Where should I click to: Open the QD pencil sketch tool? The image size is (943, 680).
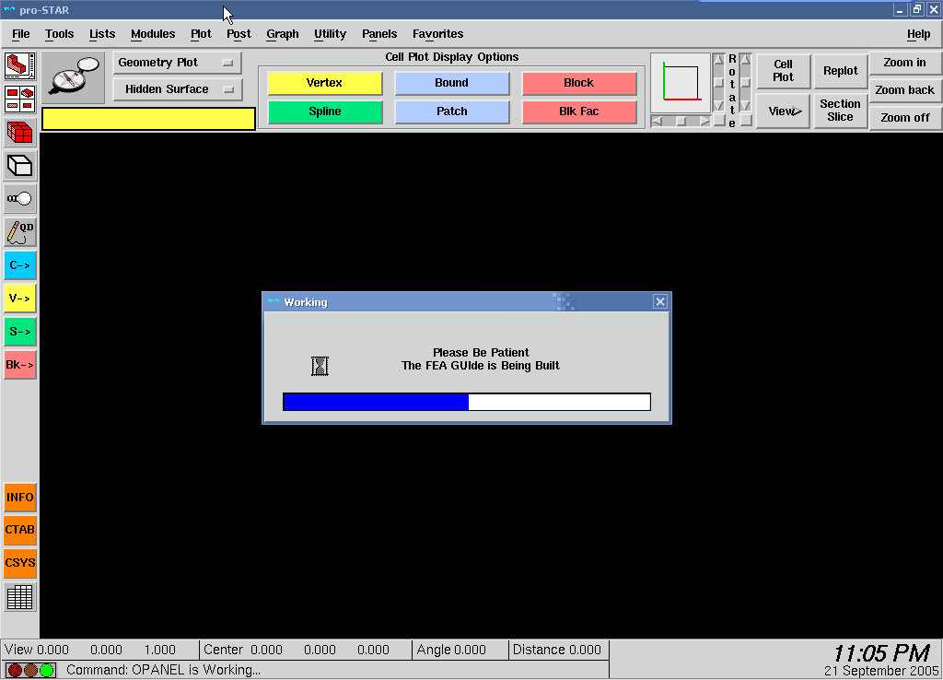tap(20, 232)
